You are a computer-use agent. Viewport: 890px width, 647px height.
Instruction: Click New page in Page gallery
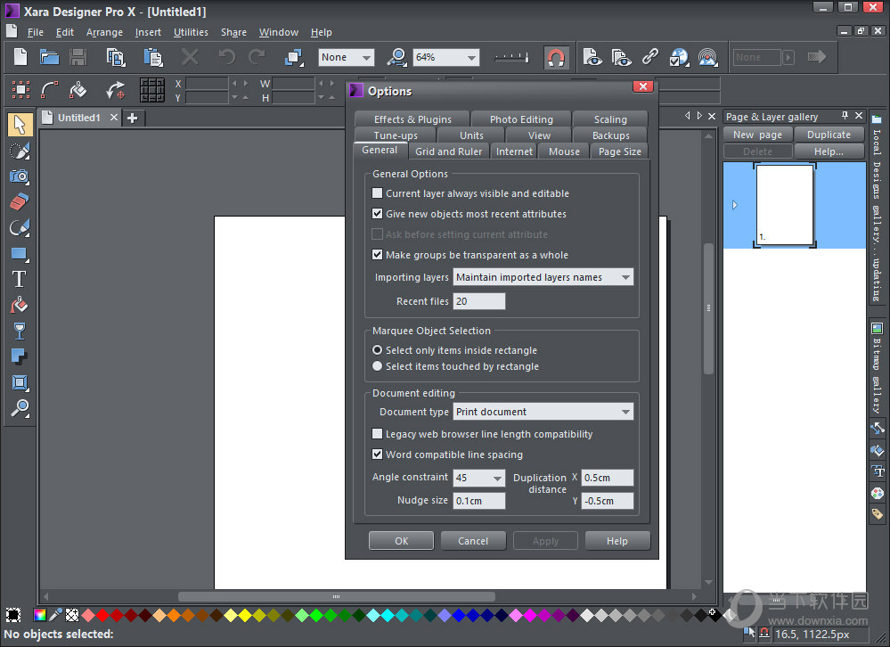pyautogui.click(x=757, y=135)
